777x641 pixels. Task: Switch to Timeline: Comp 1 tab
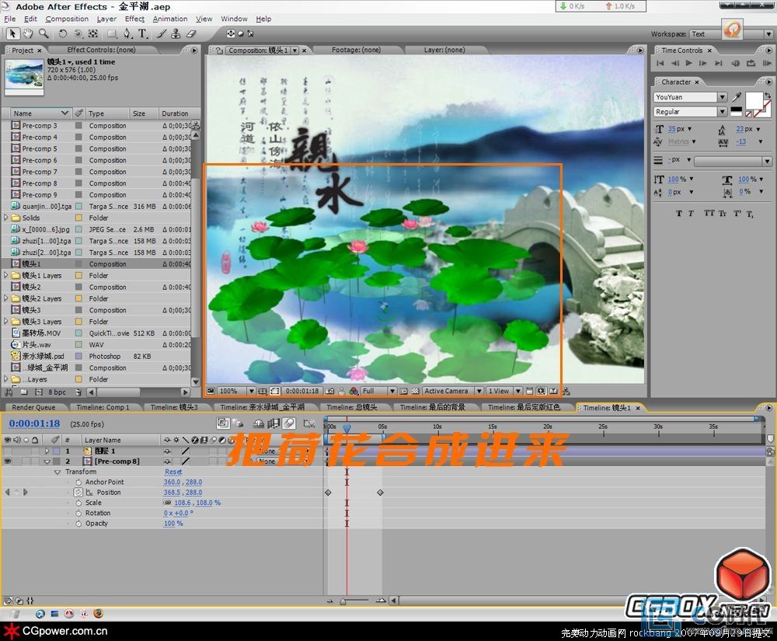click(x=103, y=407)
